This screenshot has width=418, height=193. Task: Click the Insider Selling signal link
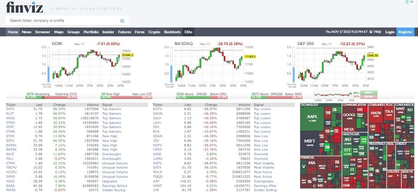coord(265,190)
